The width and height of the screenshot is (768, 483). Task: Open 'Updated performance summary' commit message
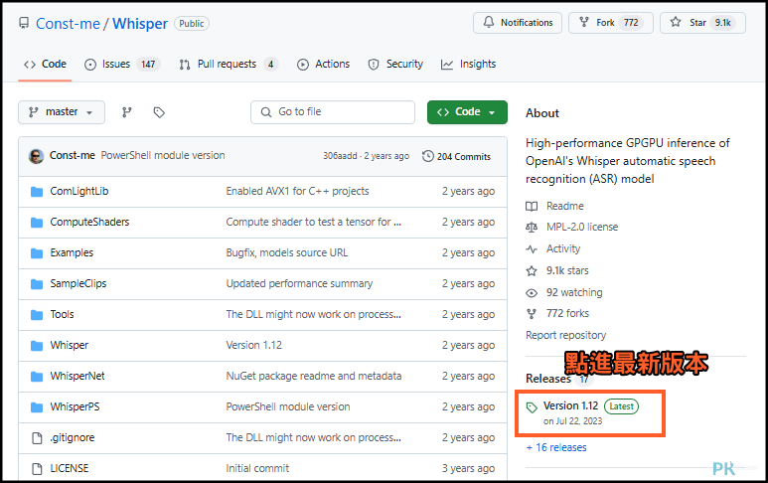click(299, 284)
